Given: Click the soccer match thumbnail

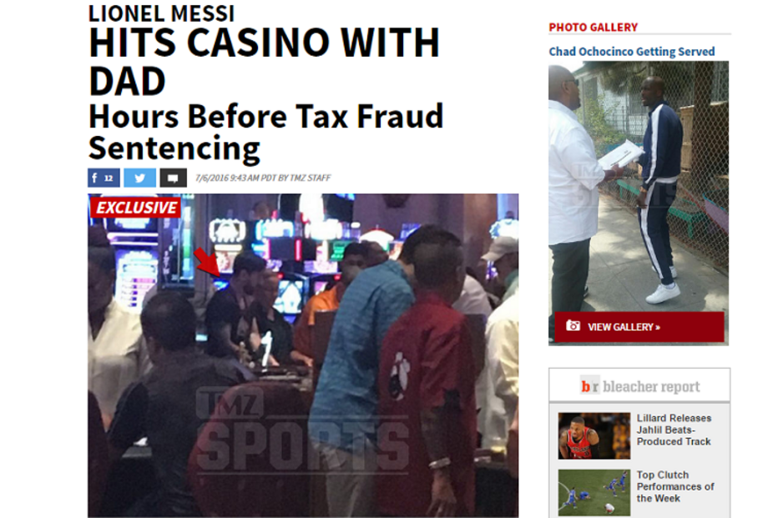Looking at the screenshot, I should tap(594, 492).
